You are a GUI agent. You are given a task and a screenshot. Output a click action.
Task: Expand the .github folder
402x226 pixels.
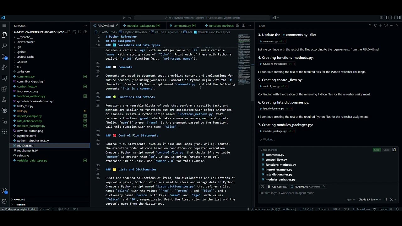pyautogui.click(x=22, y=52)
